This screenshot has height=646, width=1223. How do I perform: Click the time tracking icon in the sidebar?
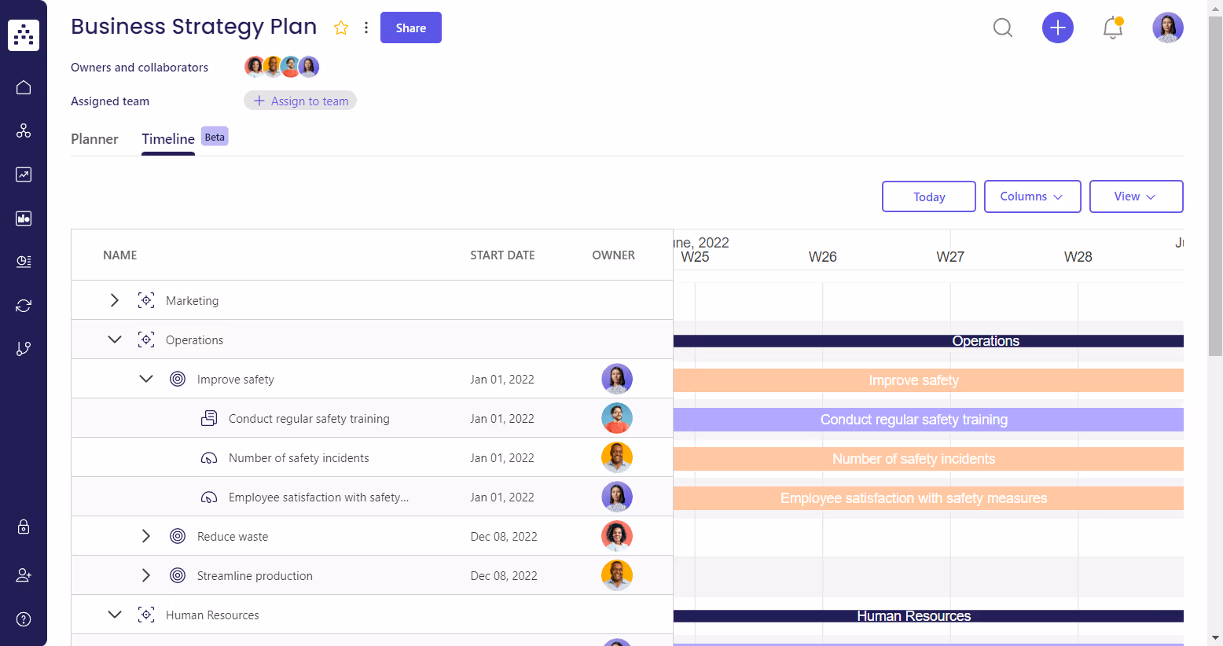tap(23, 262)
